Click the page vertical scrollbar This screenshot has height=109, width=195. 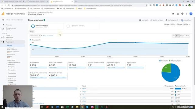point(194,51)
